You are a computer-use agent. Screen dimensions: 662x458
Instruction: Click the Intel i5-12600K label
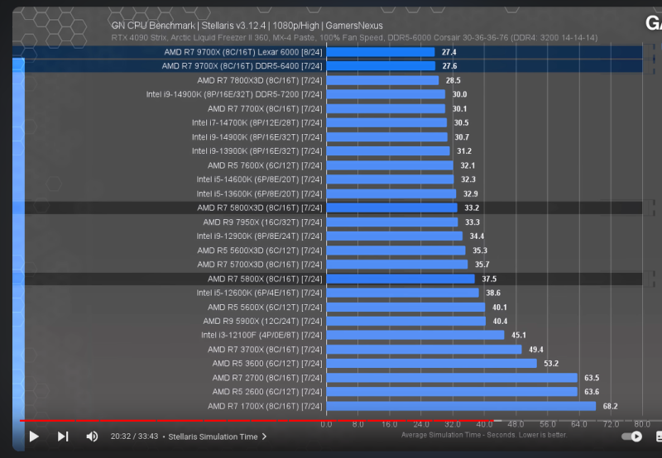259,293
